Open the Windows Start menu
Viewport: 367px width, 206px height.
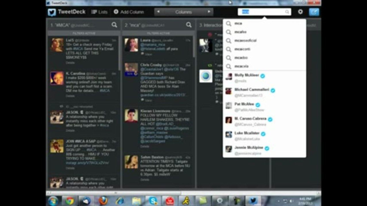(53, 201)
